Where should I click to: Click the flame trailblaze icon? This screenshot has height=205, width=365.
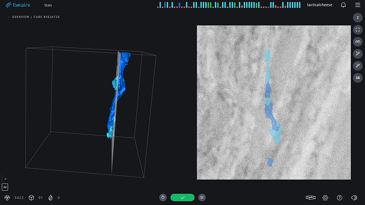point(50,198)
